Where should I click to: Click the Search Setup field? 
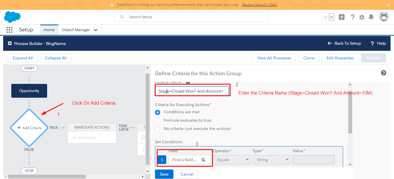[x=191, y=17]
